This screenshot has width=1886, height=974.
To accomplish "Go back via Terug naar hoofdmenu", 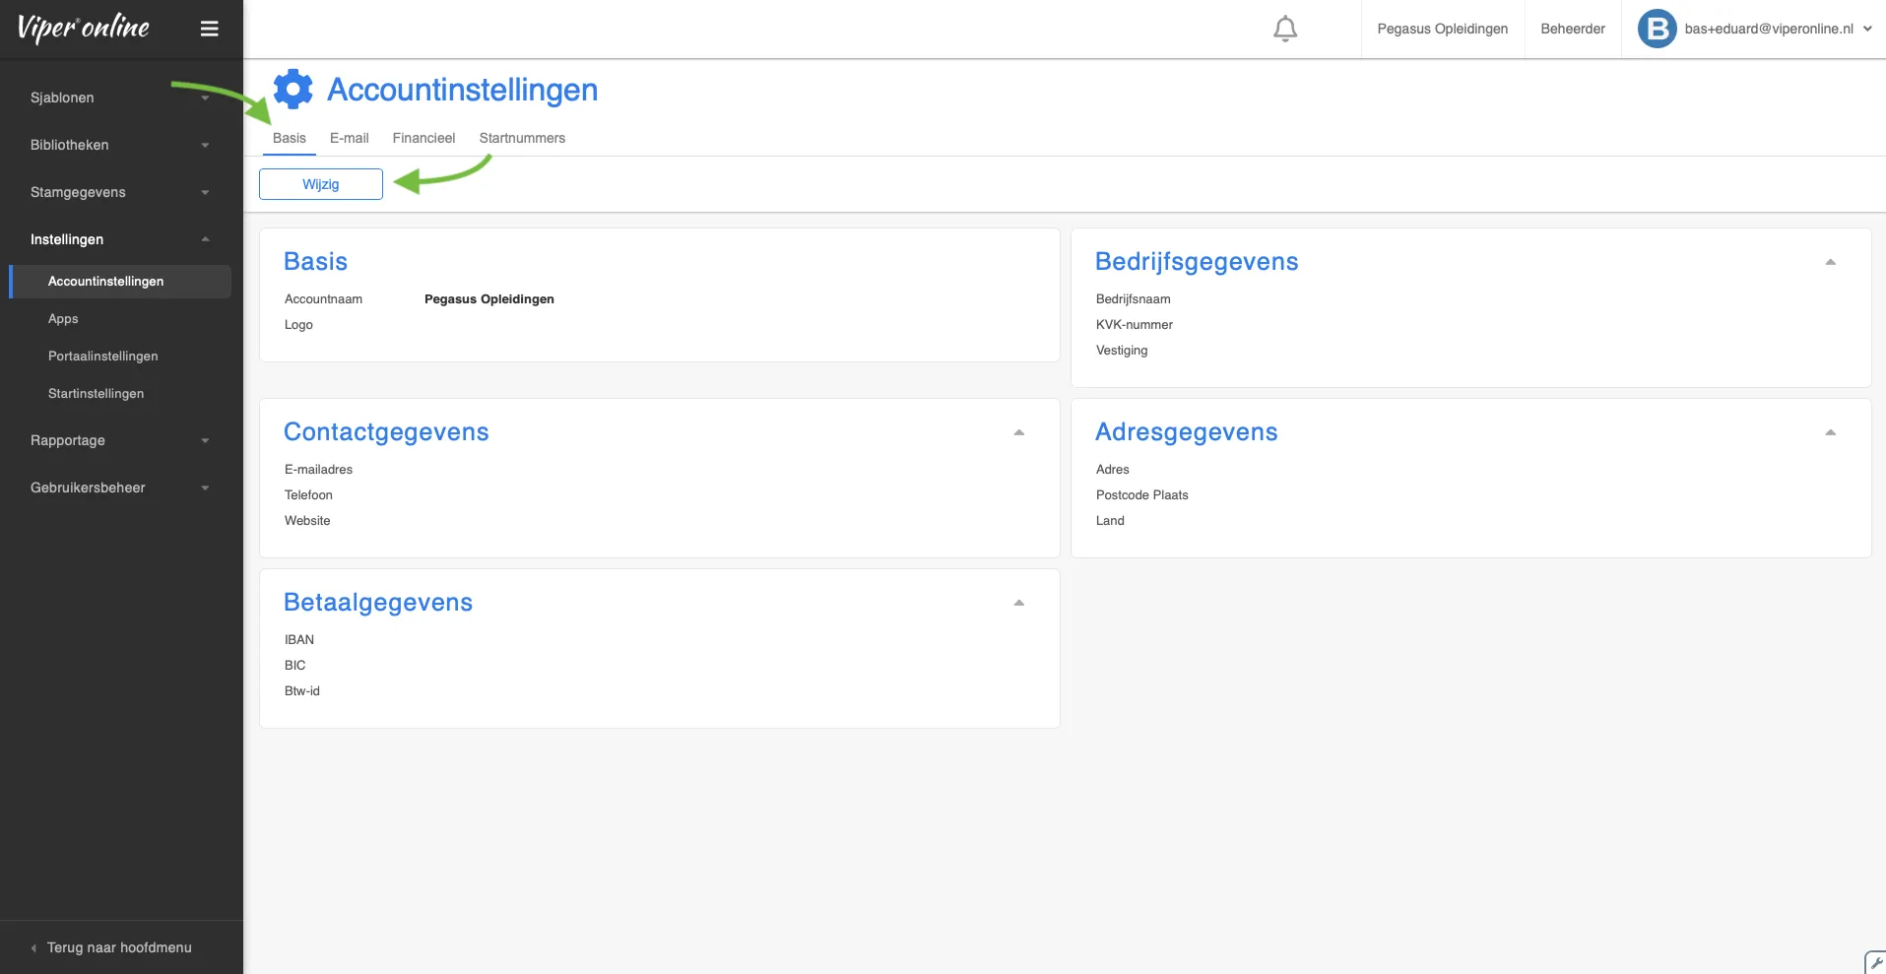I will [x=118, y=947].
